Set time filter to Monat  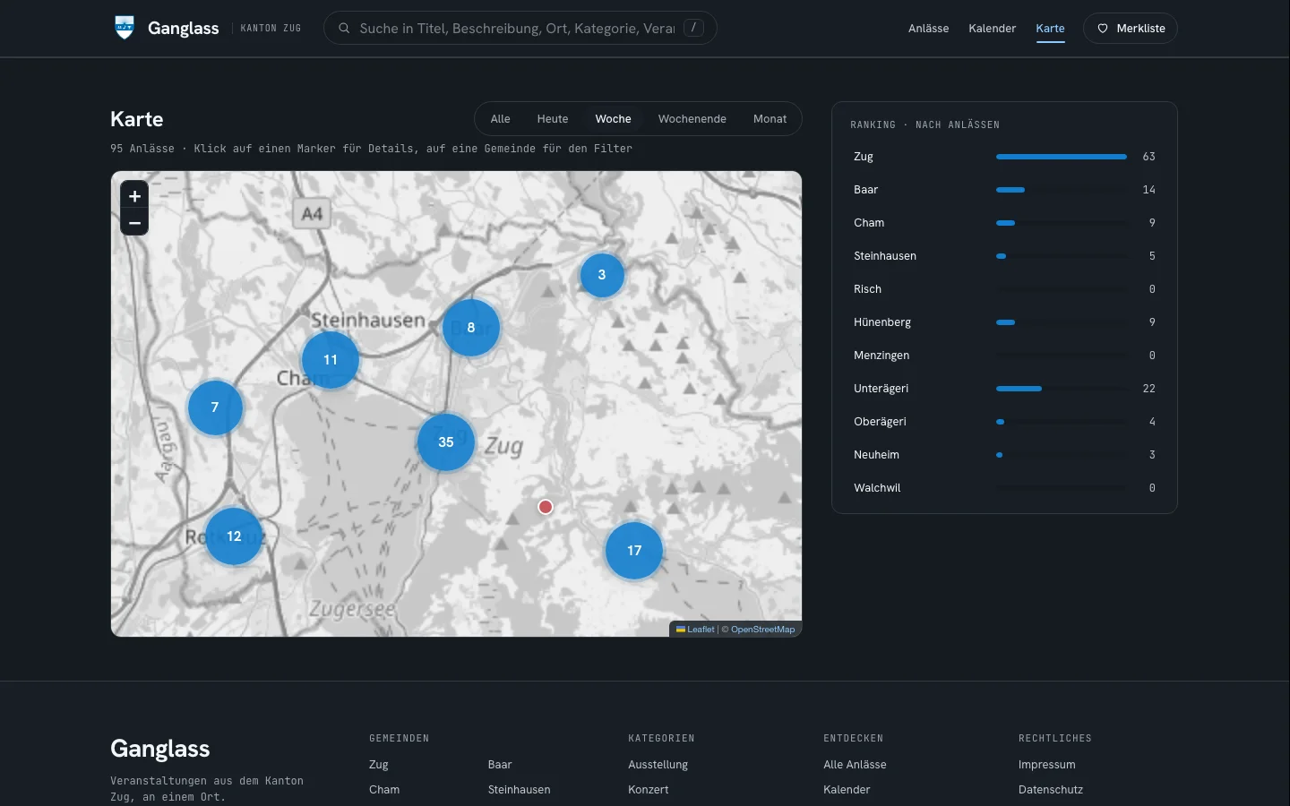tap(770, 119)
